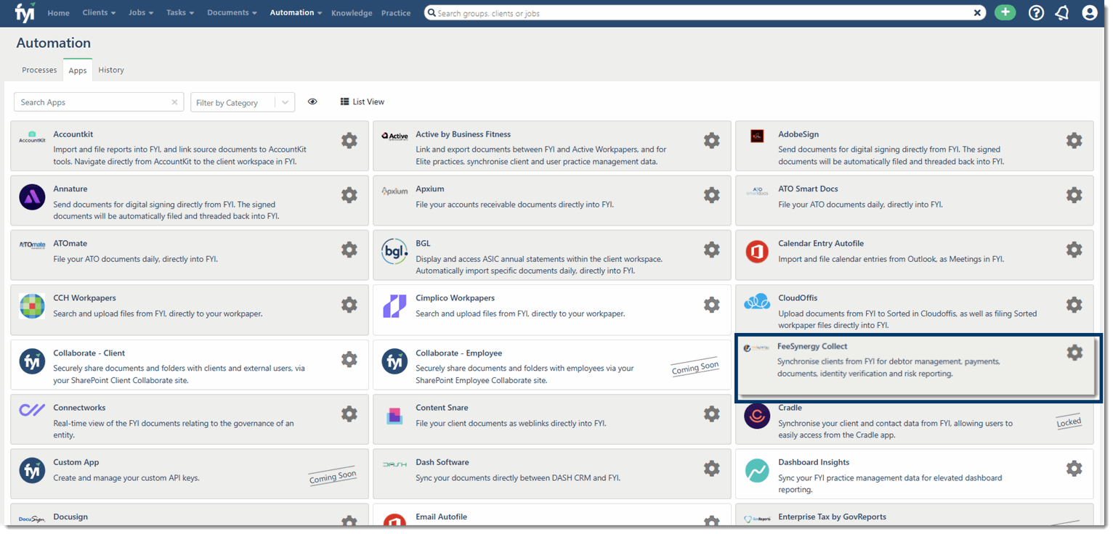This screenshot has width=1113, height=534.
Task: Click the Dashboard Insights teal logo
Action: pyautogui.click(x=757, y=471)
